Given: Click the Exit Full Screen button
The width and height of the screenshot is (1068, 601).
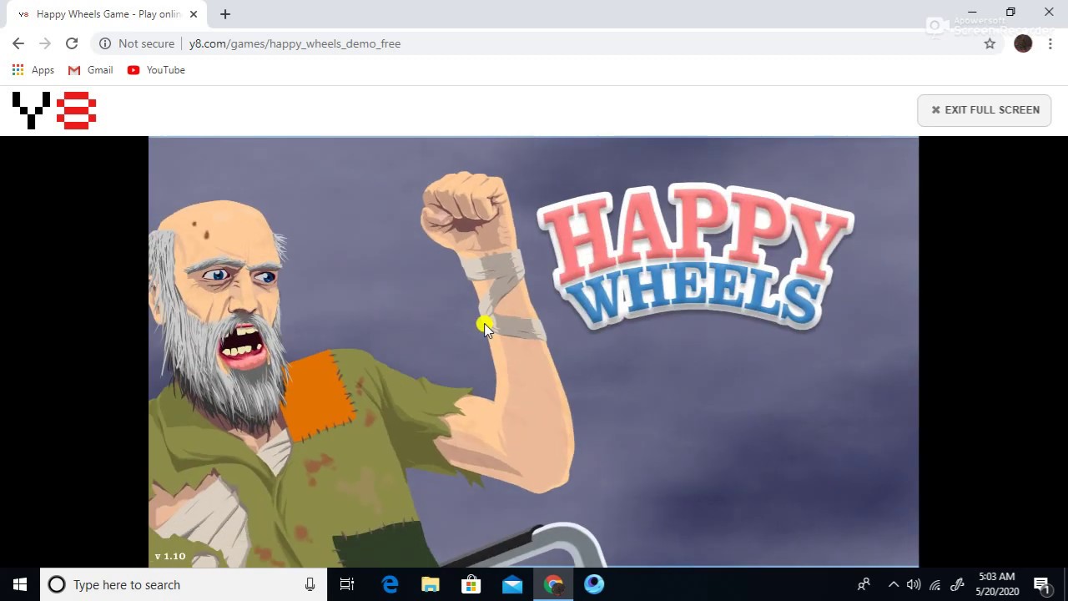Looking at the screenshot, I should pyautogui.click(x=985, y=110).
